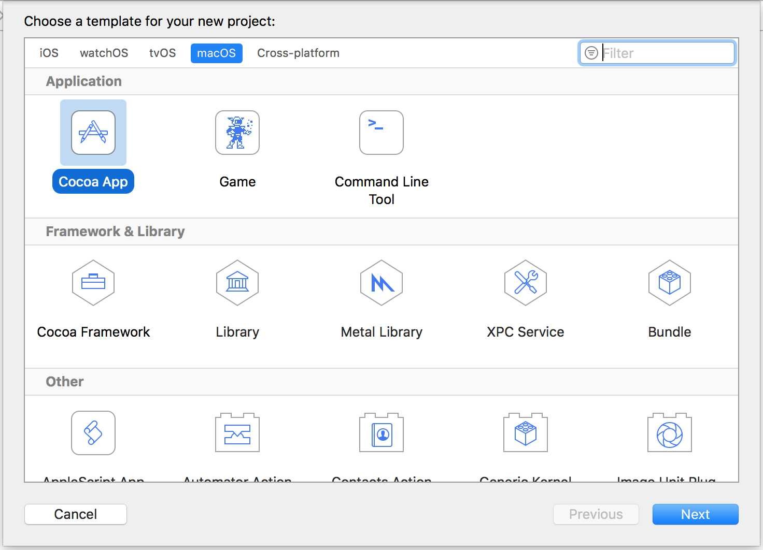The width and height of the screenshot is (763, 550).
Task: Switch to the iOS platform tab
Action: click(49, 53)
